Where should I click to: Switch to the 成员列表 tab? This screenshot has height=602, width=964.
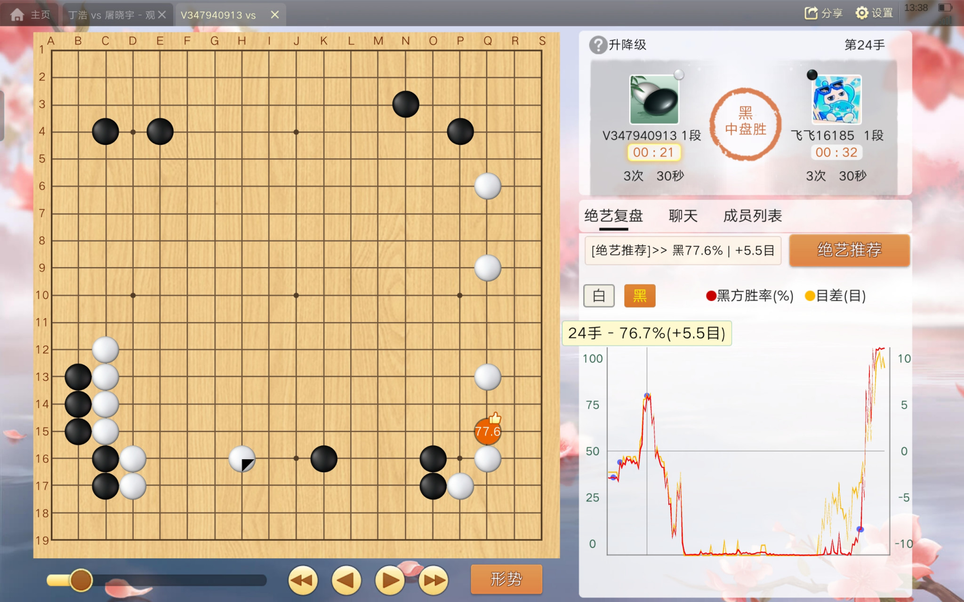pos(752,216)
